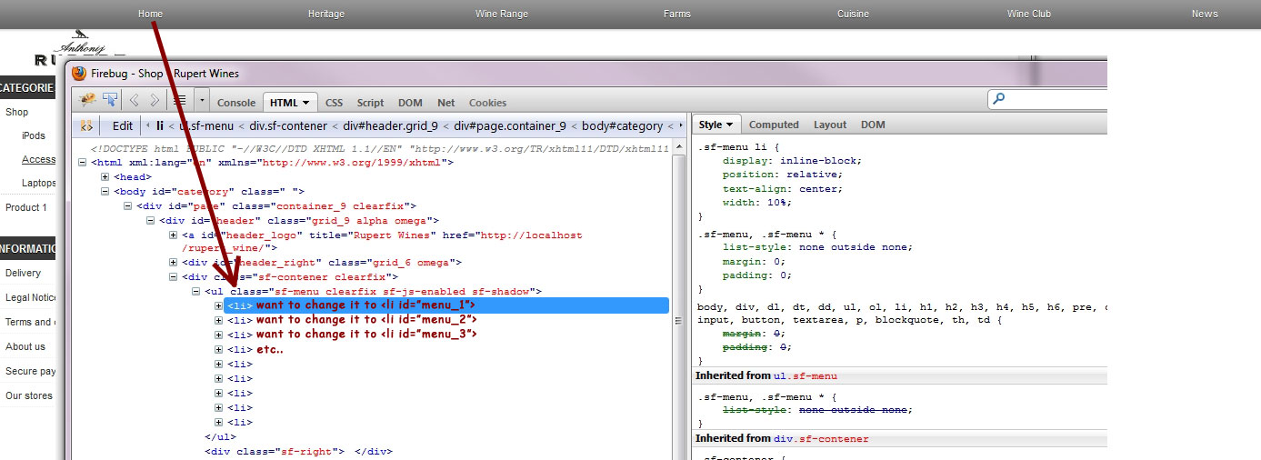
Task: Switch to the Computed side tab
Action: click(x=774, y=125)
